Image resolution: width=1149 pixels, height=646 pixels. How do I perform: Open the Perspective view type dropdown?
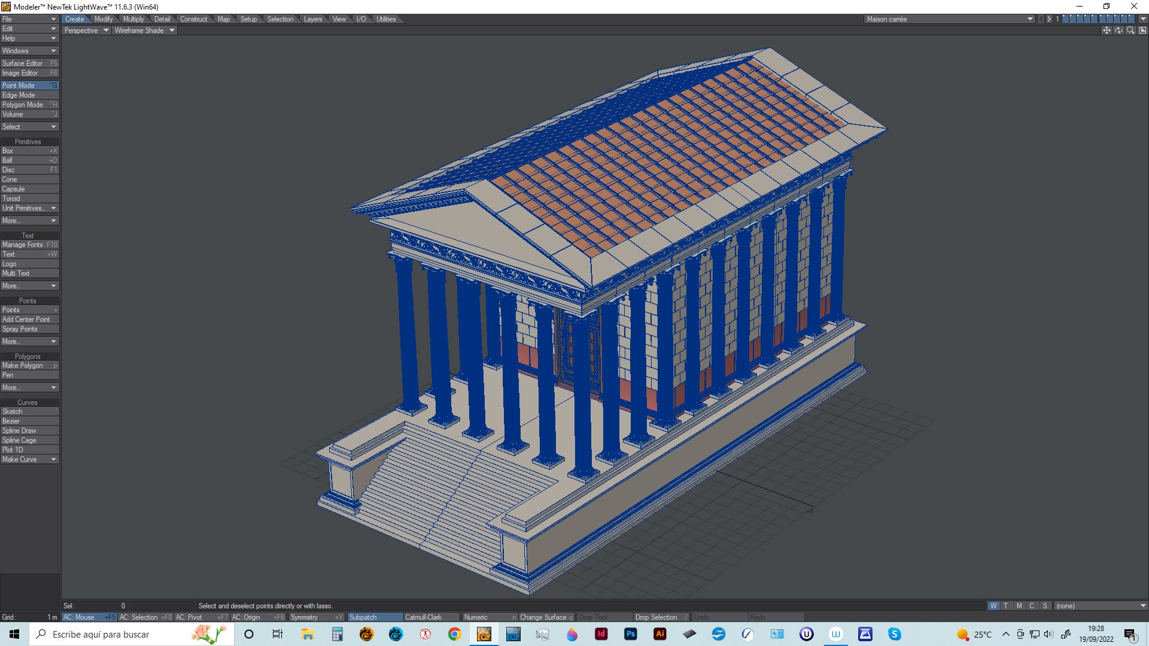(x=87, y=31)
